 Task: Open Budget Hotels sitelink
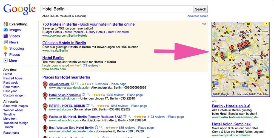52,32
